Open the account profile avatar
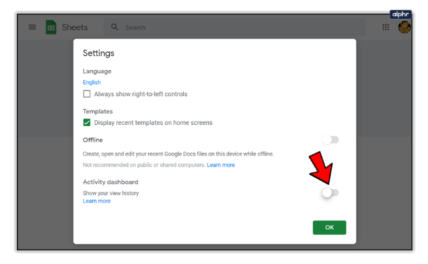428x264 pixels. pos(405,27)
